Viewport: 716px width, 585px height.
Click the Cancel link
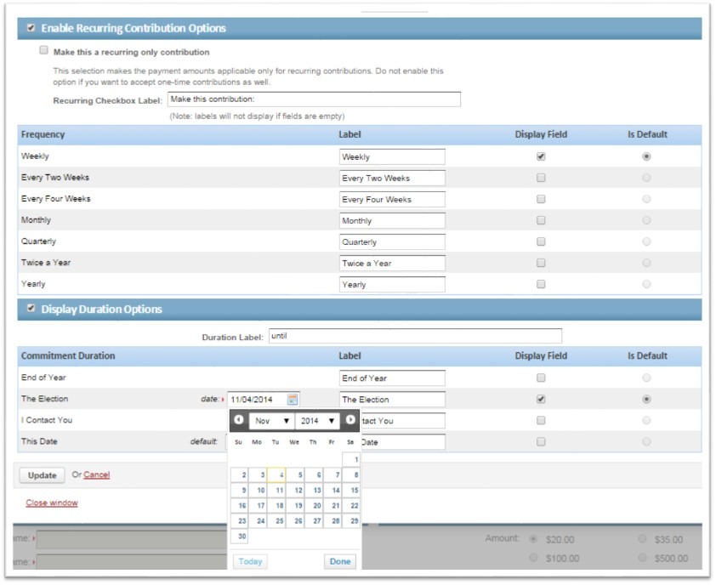click(97, 475)
